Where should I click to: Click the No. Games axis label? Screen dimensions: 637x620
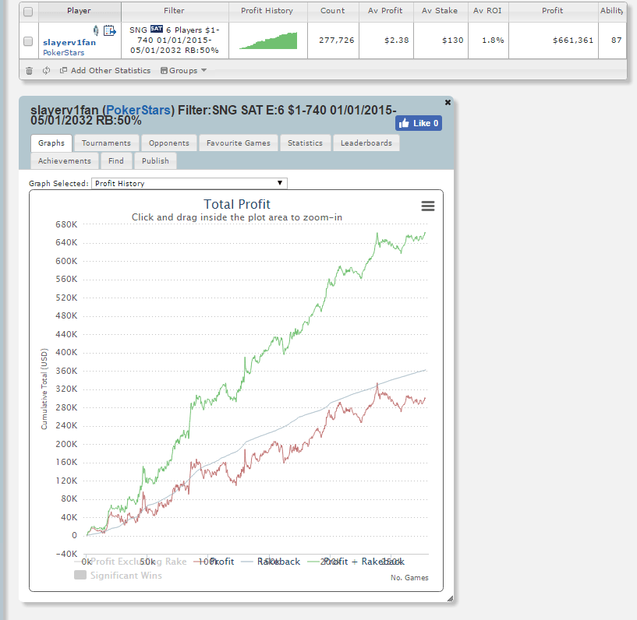click(x=409, y=578)
